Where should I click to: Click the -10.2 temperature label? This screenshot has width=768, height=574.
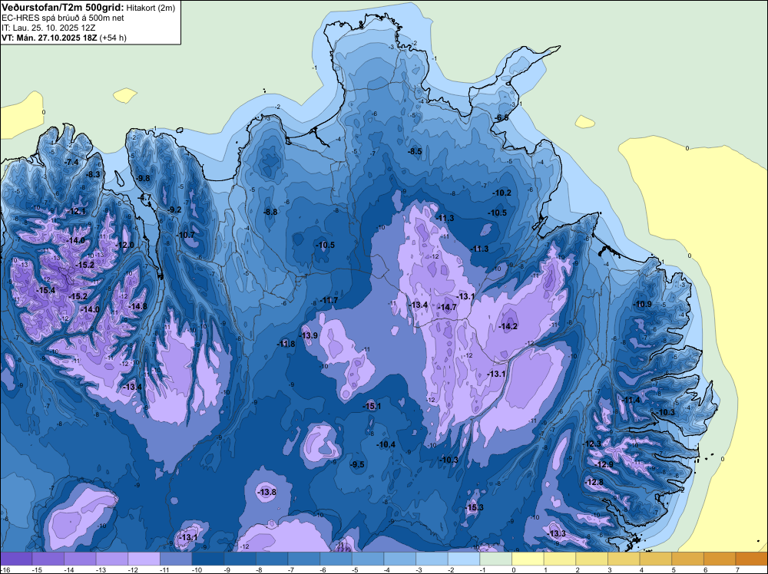(x=502, y=193)
